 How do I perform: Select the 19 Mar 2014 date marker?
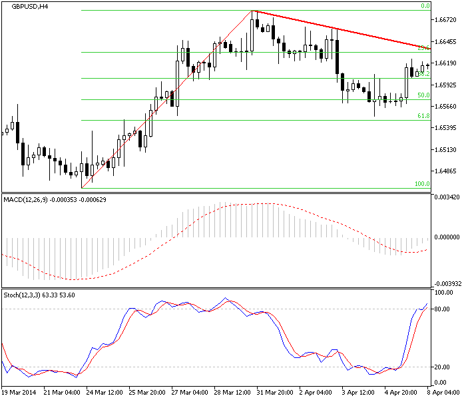click(20, 393)
